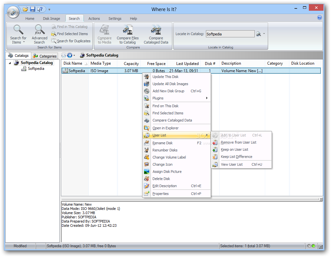Click the back navigation arrow
This screenshot has width=331, height=257.
point(64,55)
